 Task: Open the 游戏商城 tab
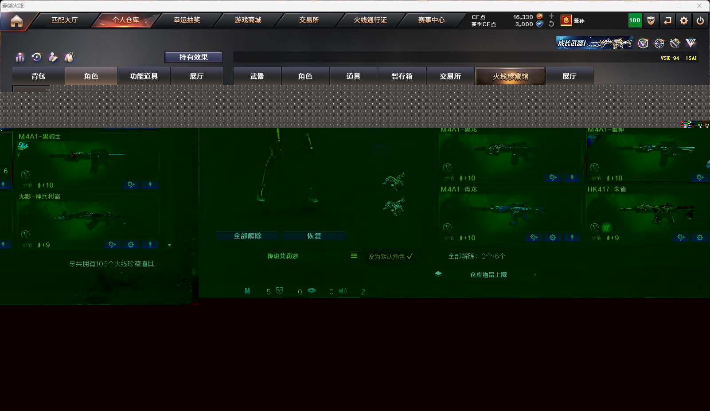pos(248,20)
